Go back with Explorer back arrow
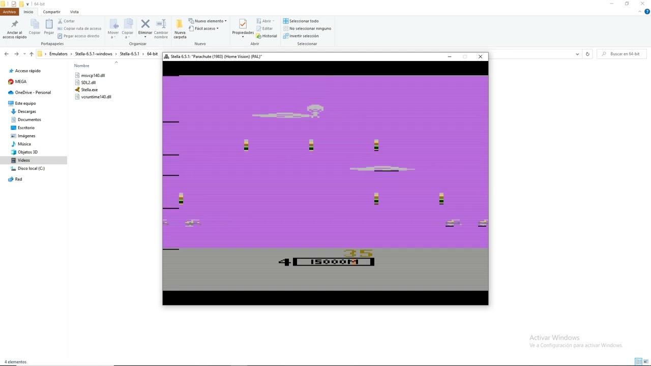Image resolution: width=651 pixels, height=366 pixels. tap(6, 54)
